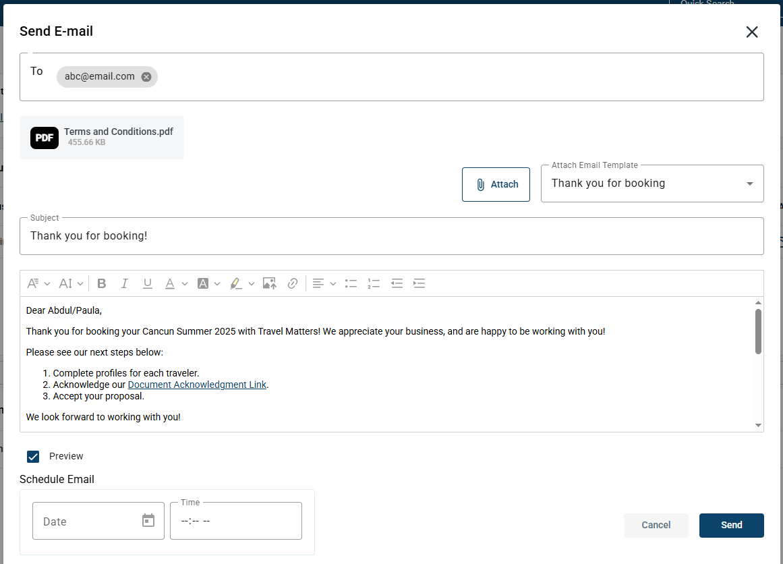Expand the background color dropdown arrow
Image resolution: width=783 pixels, height=564 pixels.
tap(217, 284)
